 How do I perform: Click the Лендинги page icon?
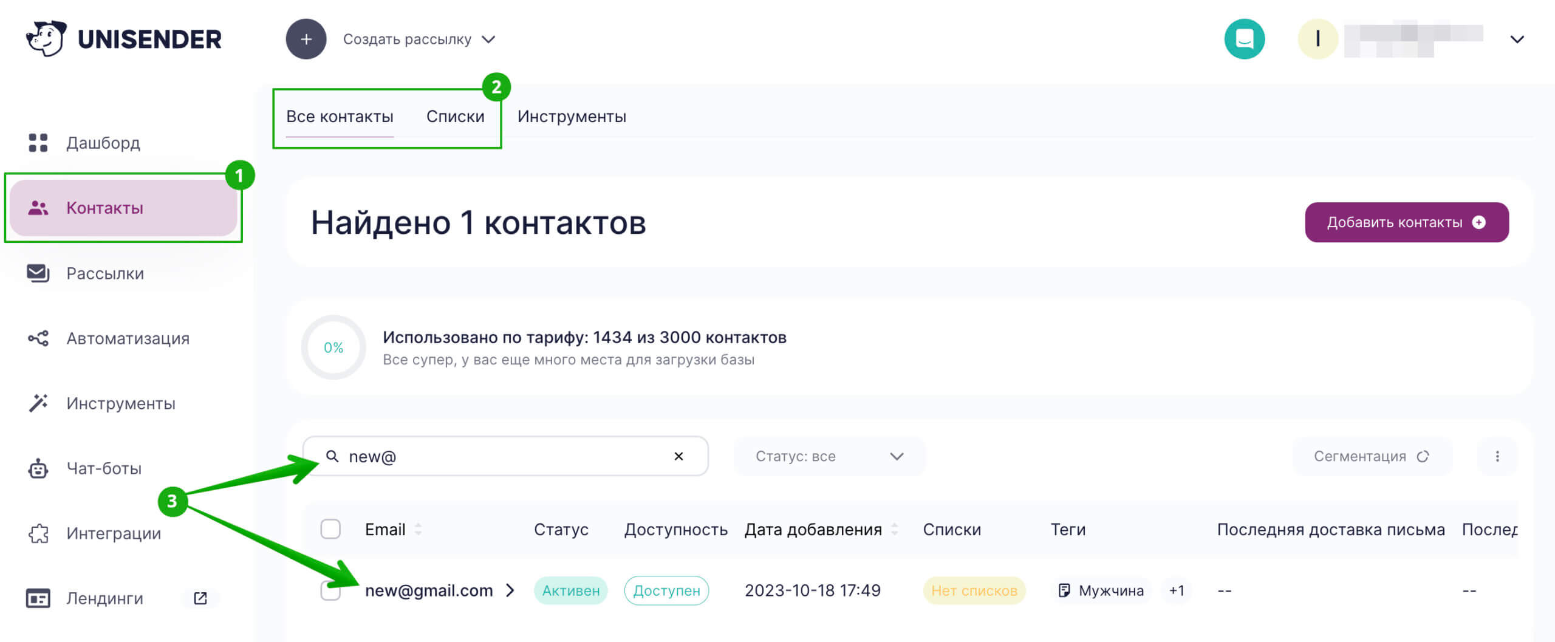coord(38,598)
